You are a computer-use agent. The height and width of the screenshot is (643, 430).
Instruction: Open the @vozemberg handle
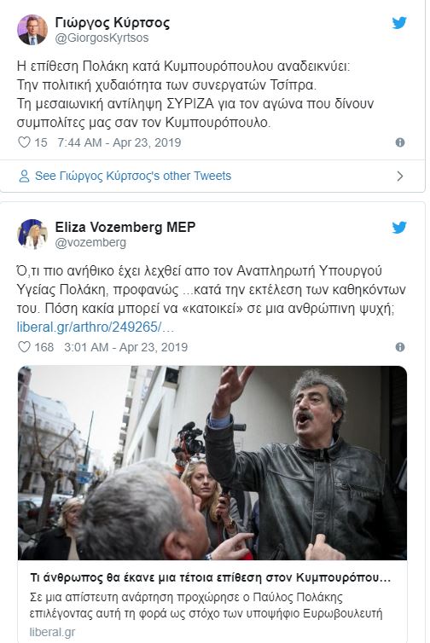[90, 242]
